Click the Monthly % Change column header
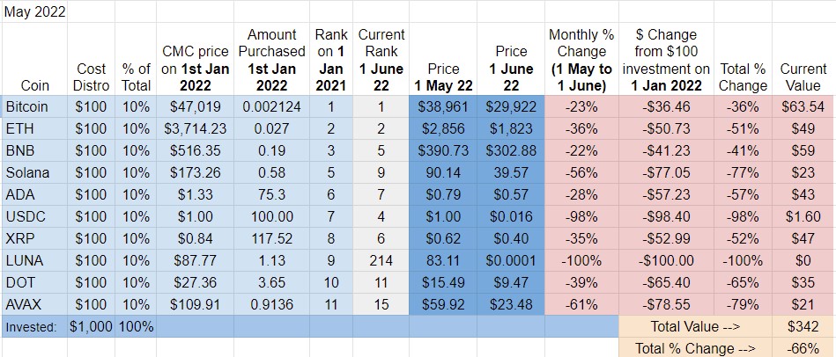The image size is (836, 357). click(581, 60)
